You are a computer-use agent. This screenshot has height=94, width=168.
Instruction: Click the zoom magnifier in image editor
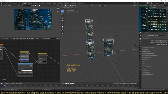(58, 9)
